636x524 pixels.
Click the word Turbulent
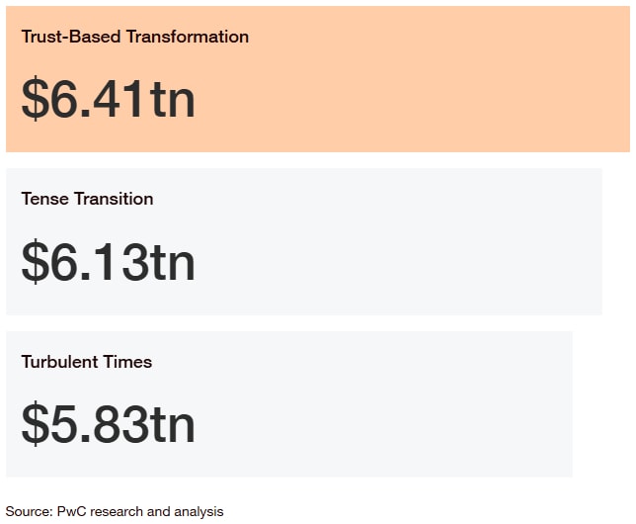click(x=59, y=362)
